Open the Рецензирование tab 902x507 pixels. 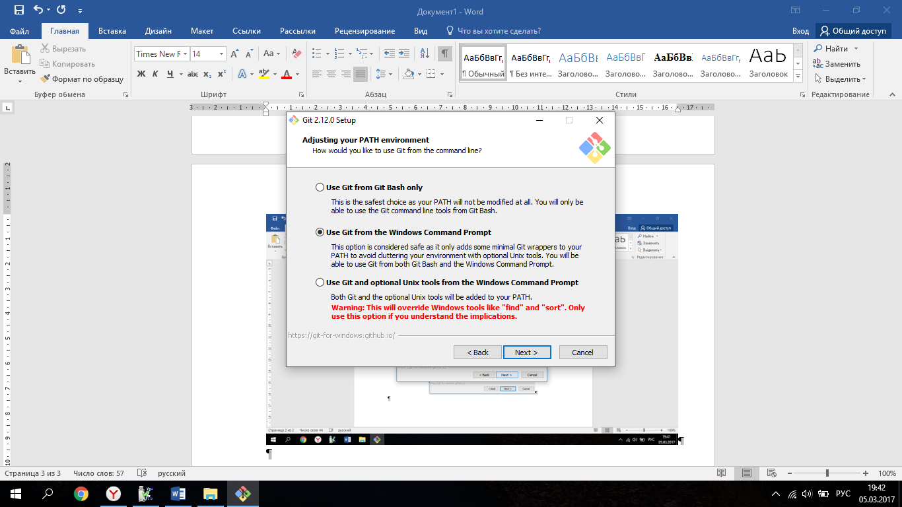coord(364,31)
